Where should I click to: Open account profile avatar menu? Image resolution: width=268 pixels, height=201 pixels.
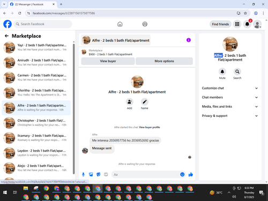point(257,24)
